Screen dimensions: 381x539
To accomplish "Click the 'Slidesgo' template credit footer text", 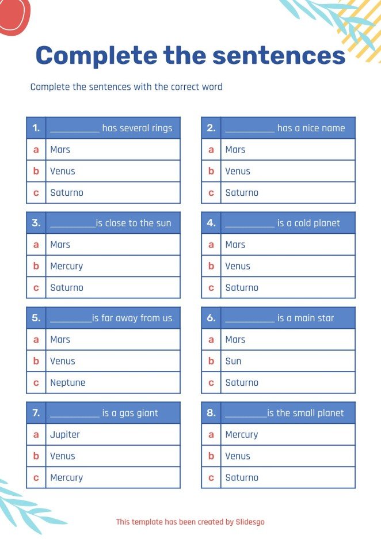I will coord(190,522).
